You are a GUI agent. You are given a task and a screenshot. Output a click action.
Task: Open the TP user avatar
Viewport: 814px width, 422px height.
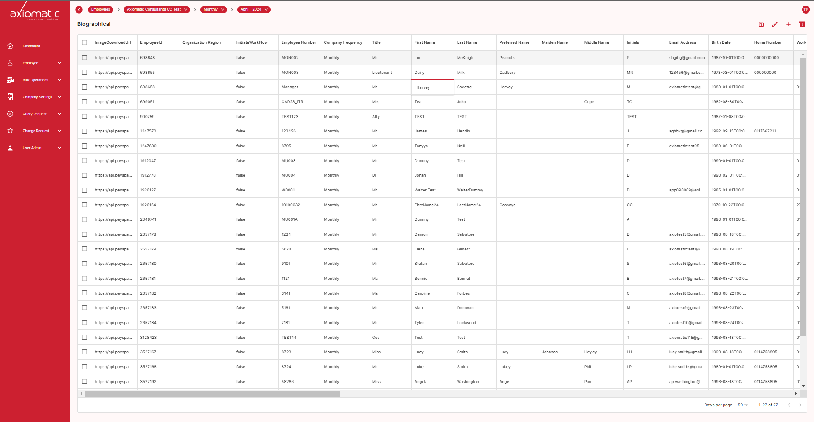click(806, 10)
